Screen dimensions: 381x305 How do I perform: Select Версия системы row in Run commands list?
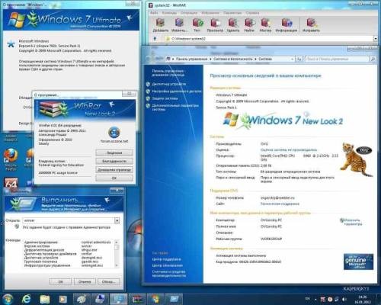click(69, 246)
